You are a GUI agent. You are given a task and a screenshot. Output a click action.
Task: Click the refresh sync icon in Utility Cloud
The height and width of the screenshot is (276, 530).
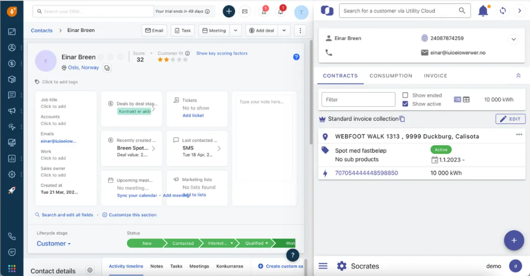[503, 11]
